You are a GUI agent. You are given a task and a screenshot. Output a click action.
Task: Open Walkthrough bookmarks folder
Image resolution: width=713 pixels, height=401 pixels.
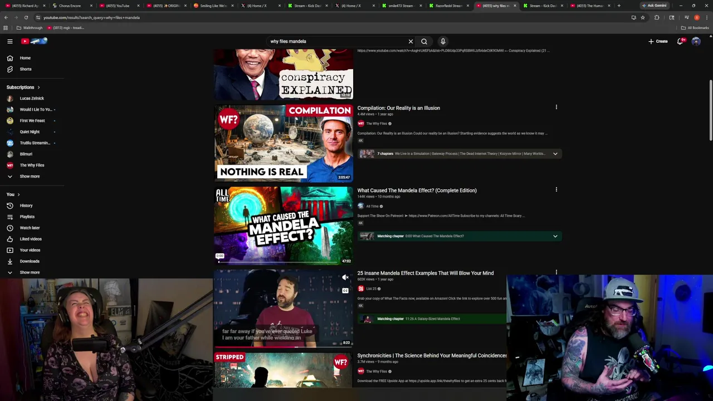30,28
